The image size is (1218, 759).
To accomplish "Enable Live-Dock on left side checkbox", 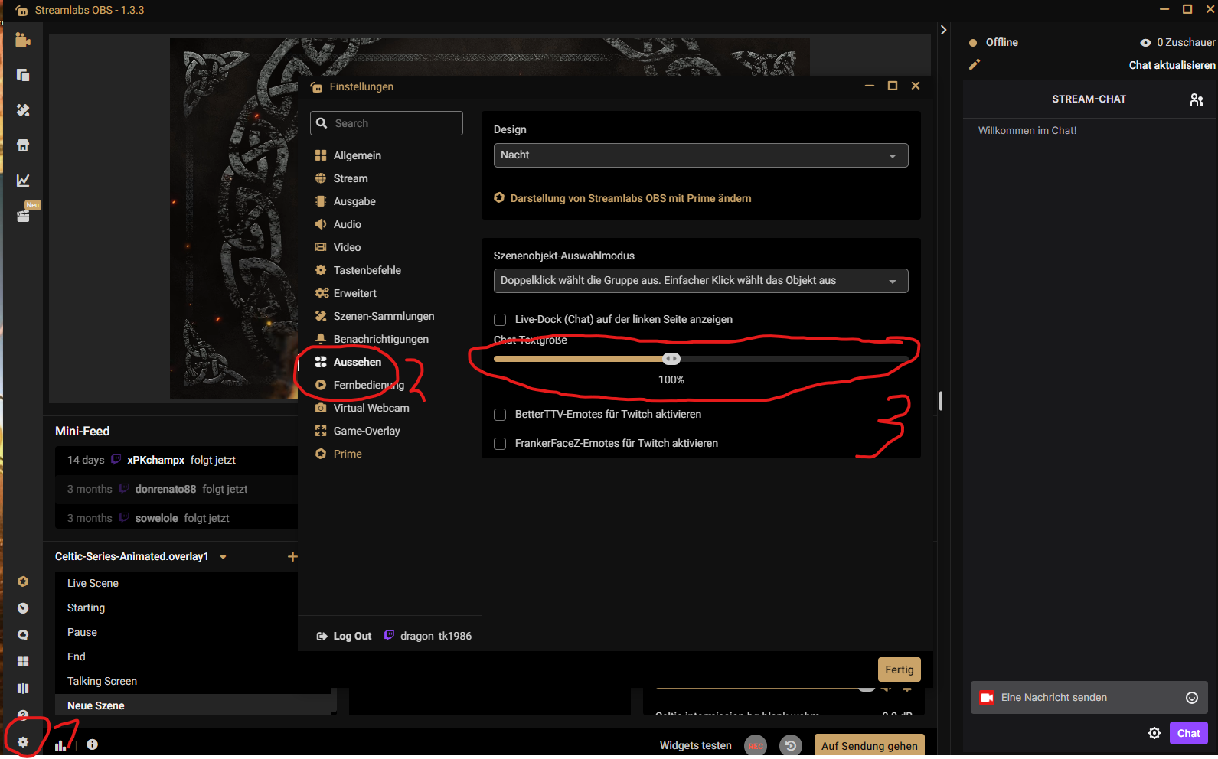I will (500, 320).
